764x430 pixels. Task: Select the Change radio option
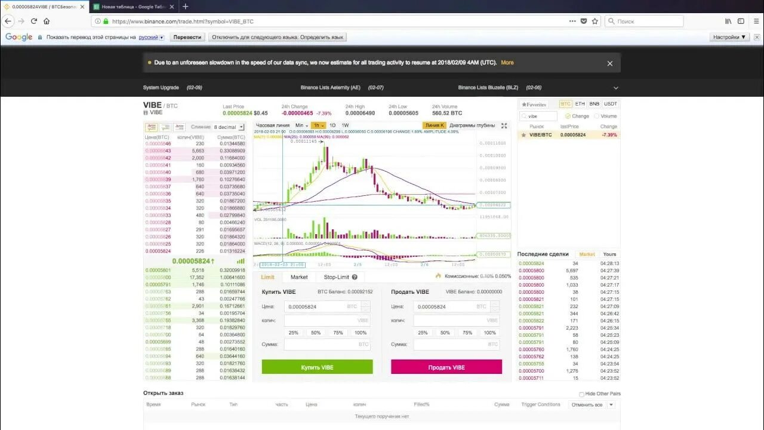click(568, 116)
